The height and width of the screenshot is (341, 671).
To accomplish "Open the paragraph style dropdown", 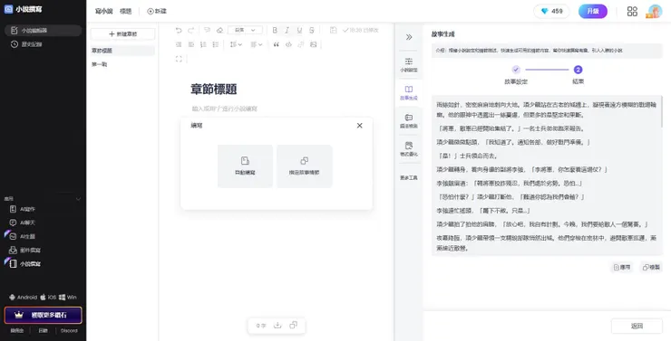I will click(245, 31).
